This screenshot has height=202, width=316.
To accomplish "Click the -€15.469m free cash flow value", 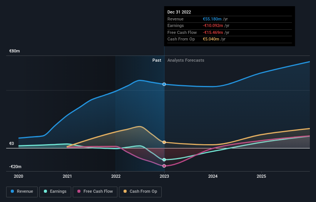I will coord(213,32).
